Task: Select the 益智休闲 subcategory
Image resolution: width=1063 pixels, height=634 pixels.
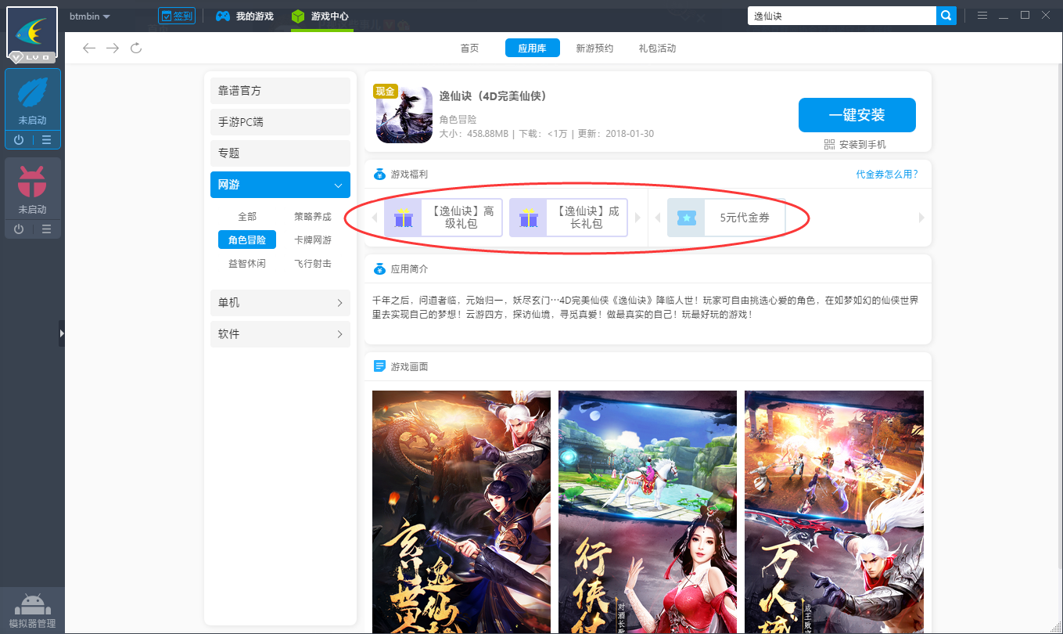Action: pyautogui.click(x=247, y=264)
